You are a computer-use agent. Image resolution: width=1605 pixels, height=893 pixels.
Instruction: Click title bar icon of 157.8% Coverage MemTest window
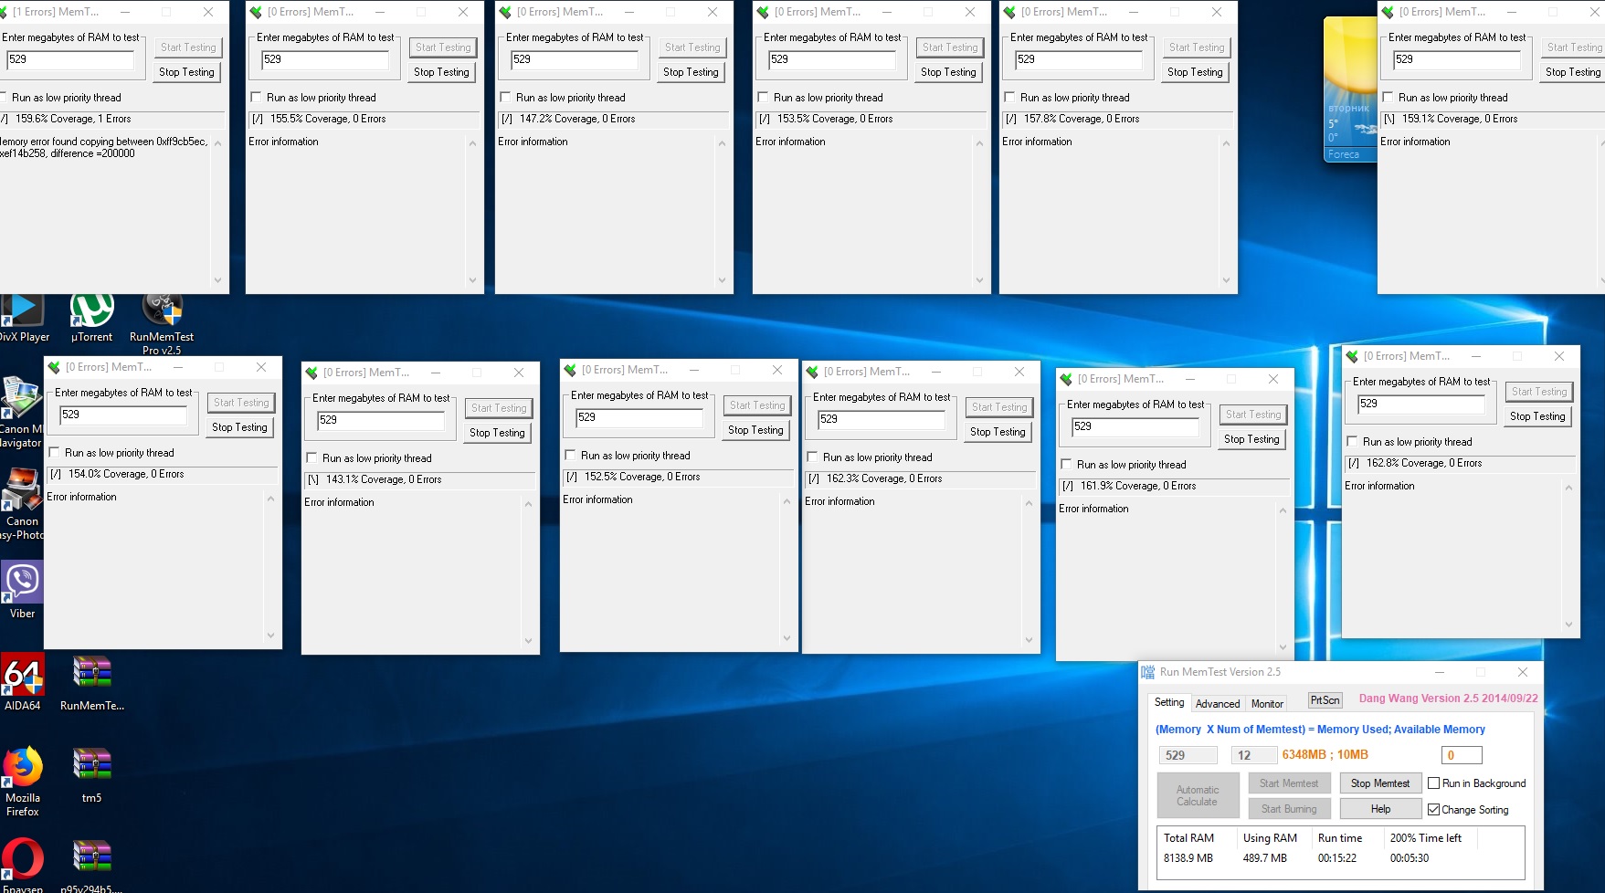tap(1009, 12)
